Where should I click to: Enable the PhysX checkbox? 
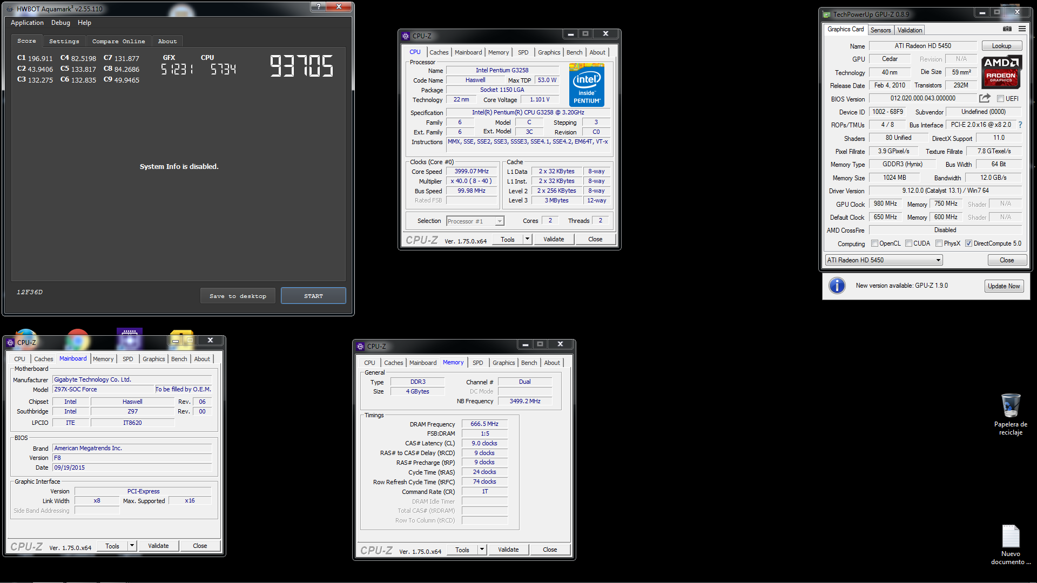pos(939,243)
